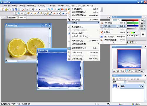Toggle the pin button on layer panel header
Viewport: 147px width, 106px height.
143,76
